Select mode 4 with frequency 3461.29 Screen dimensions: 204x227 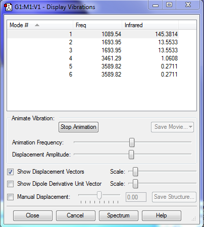(93, 58)
